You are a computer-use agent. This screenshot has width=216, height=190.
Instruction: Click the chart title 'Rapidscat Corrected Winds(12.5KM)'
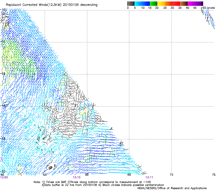[34, 5]
